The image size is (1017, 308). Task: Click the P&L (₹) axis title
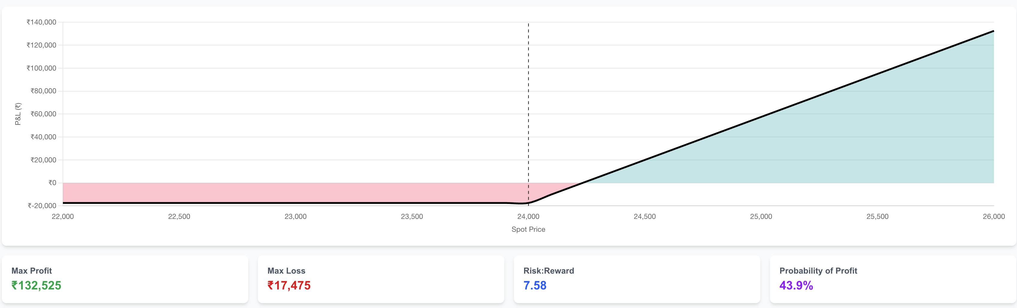(18, 114)
